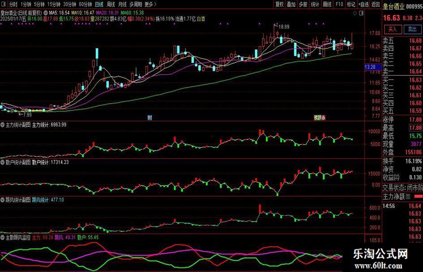
Task: Expand the 更多 period options
Action: coord(150,4)
